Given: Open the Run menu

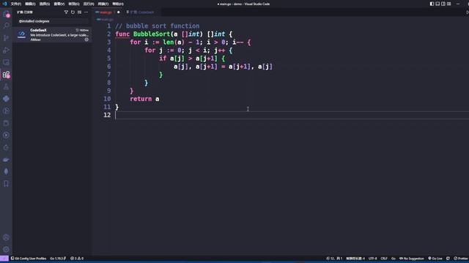Looking at the screenshot, I should (x=89, y=4).
